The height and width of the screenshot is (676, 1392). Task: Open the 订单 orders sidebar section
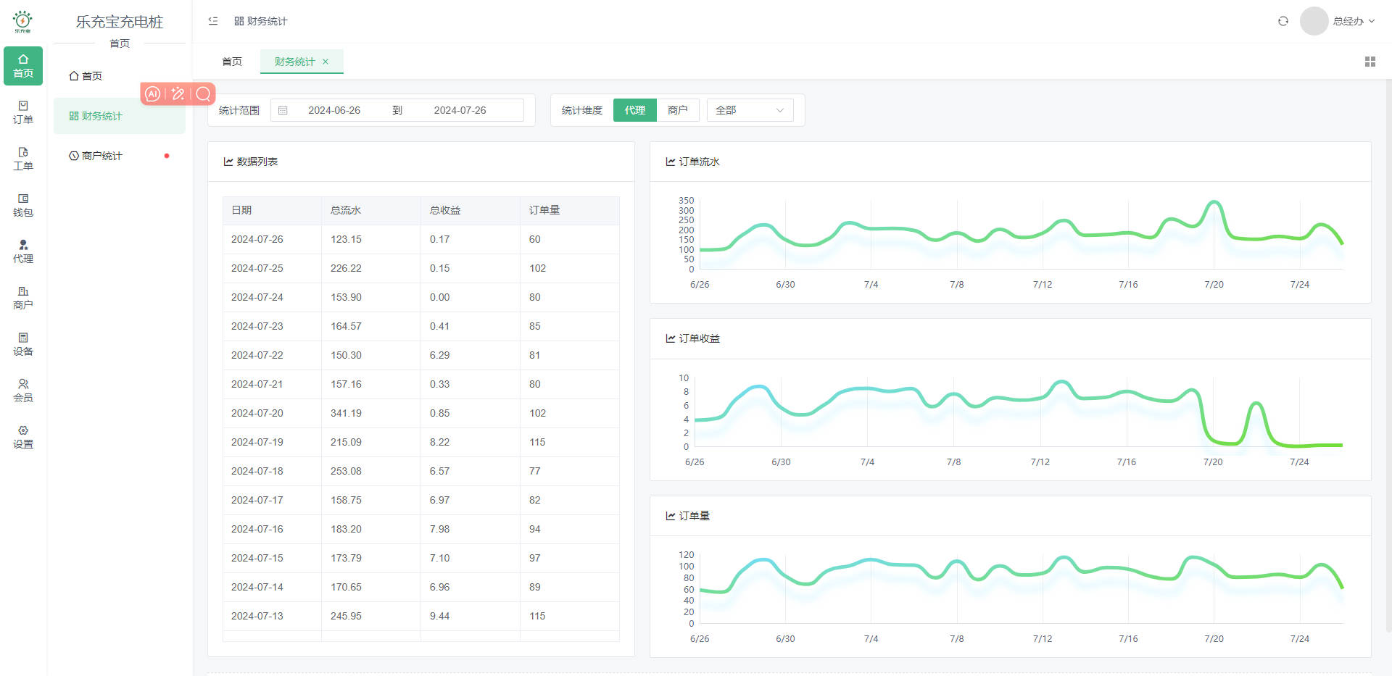(x=23, y=112)
